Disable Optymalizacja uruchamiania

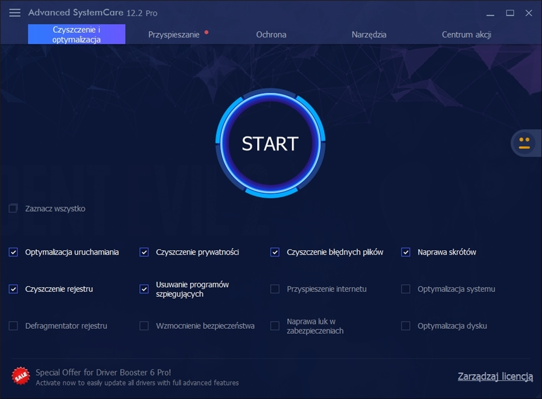tap(13, 252)
